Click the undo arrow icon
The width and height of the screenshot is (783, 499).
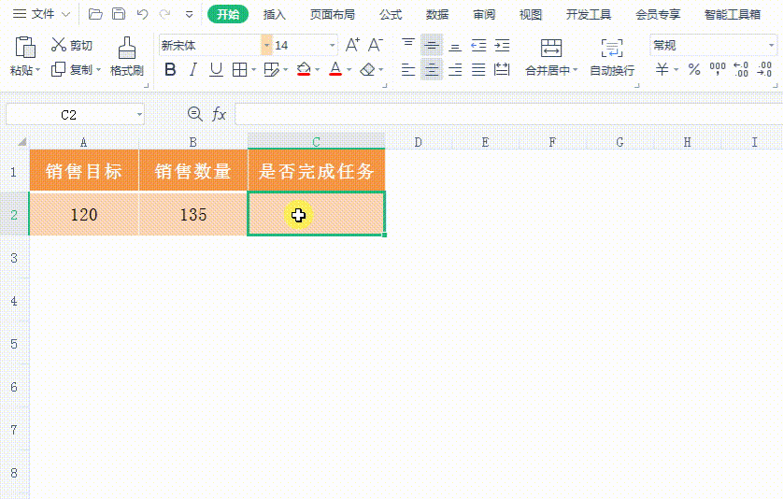142,14
